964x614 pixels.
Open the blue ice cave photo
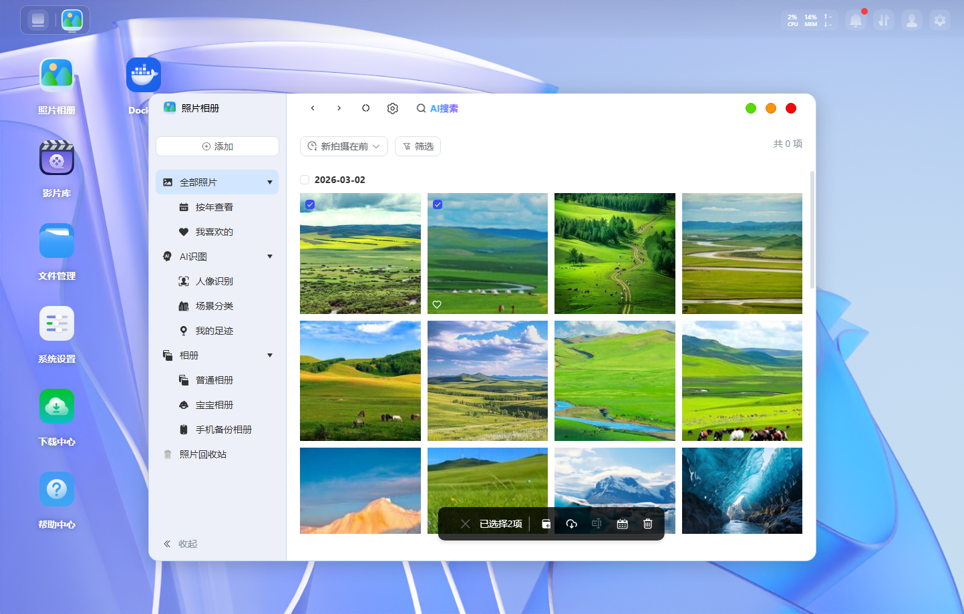[742, 490]
